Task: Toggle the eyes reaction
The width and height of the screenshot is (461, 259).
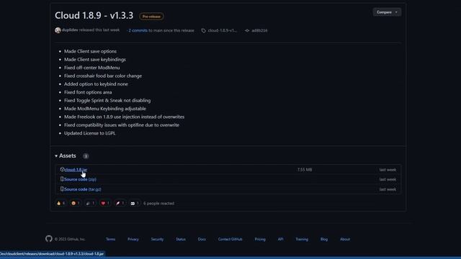Action: point(135,203)
